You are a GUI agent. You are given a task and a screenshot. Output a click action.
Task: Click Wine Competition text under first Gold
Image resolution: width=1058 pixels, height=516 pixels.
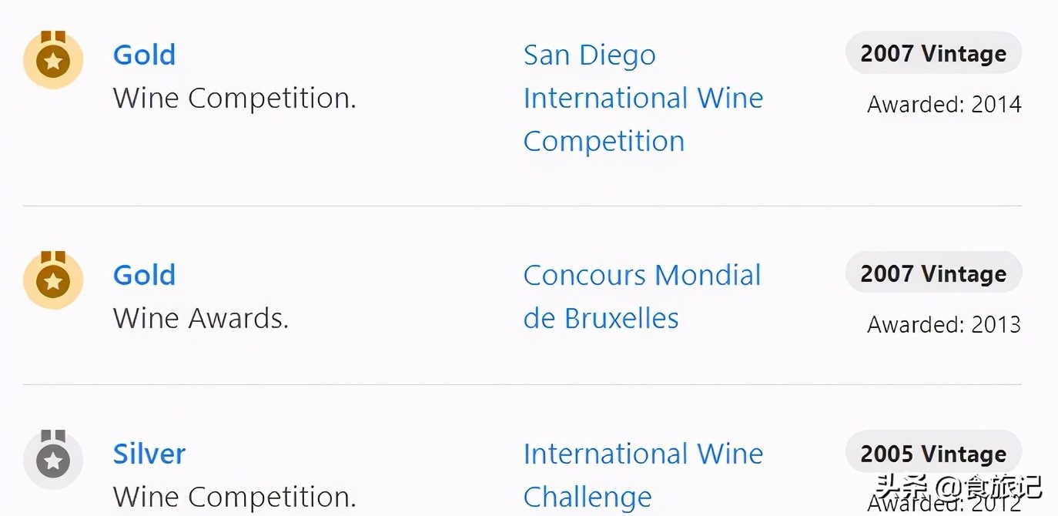(x=234, y=98)
